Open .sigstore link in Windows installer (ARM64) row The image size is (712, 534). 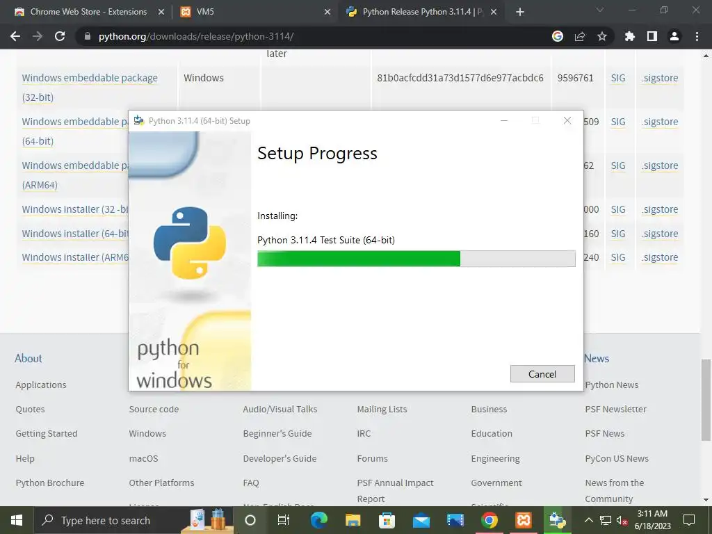point(660,257)
